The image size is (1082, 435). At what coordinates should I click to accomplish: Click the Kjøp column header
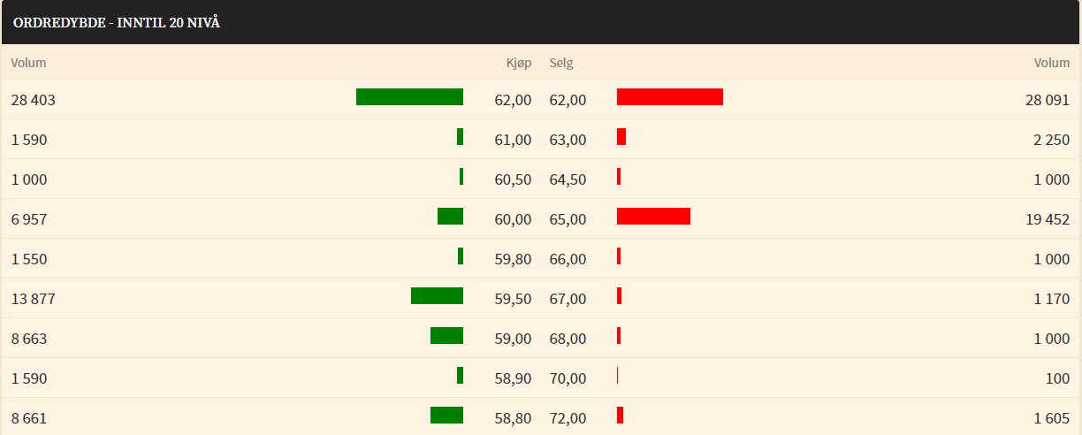click(x=519, y=63)
